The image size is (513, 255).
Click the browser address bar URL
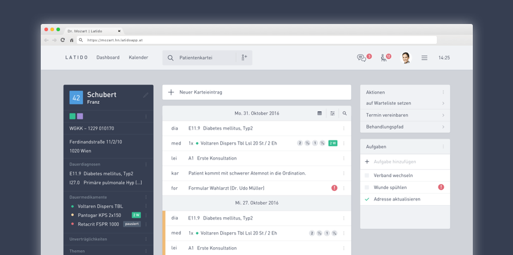point(257,40)
